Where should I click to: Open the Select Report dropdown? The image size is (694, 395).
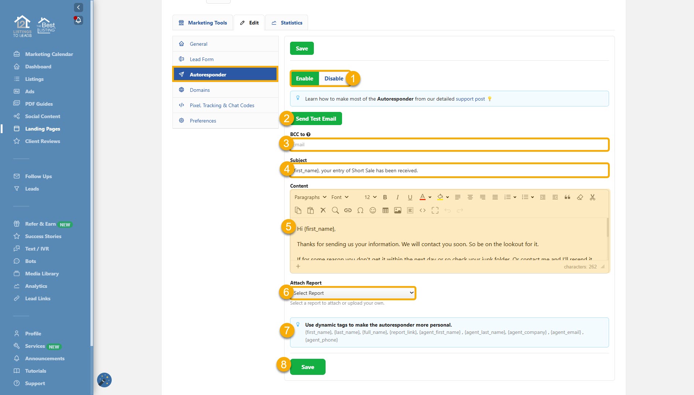click(x=353, y=293)
